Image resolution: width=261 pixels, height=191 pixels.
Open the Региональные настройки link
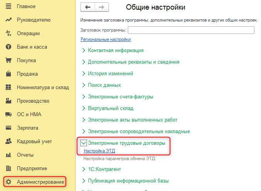105,39
